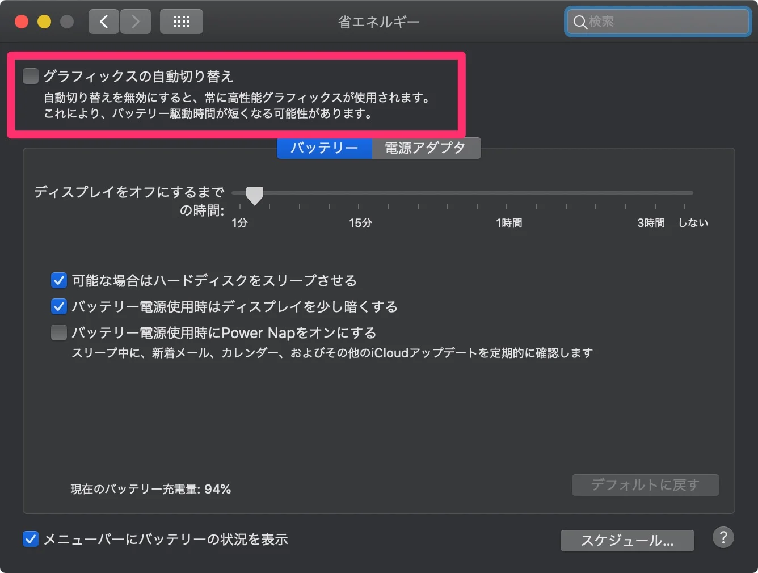Show all preferences via grid icon
The image size is (758, 573).
point(182,22)
